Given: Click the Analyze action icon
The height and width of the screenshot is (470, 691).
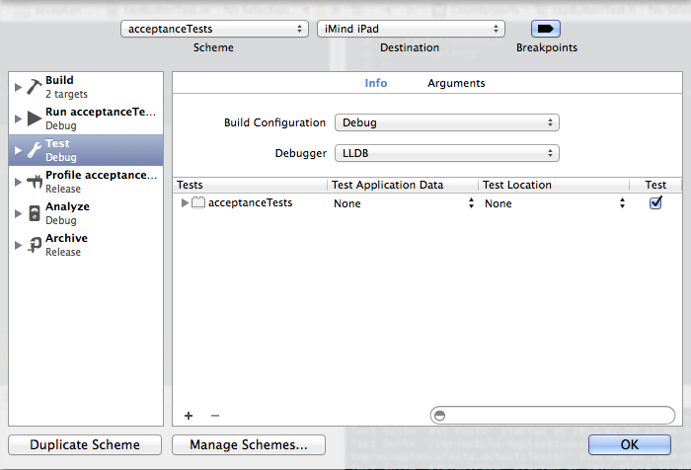Looking at the screenshot, I should pos(35,213).
